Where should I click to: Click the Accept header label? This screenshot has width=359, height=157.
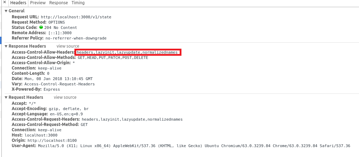(x=19, y=103)
